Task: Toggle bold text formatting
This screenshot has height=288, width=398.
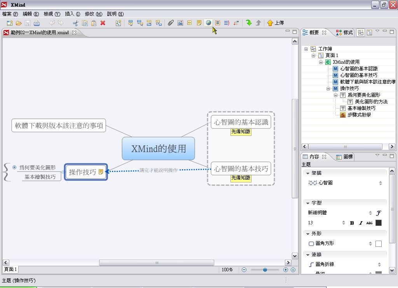Action: (352, 223)
